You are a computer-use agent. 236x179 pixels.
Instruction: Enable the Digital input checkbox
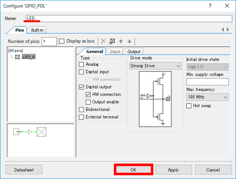[82, 72]
